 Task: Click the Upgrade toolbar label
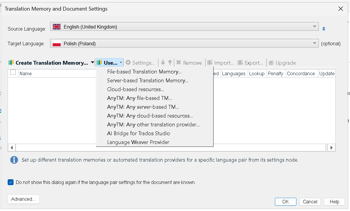click(286, 63)
